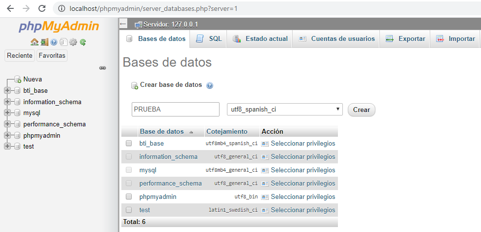This screenshot has height=232, width=481.
Task: Click the Reciente button
Action: coord(20,56)
